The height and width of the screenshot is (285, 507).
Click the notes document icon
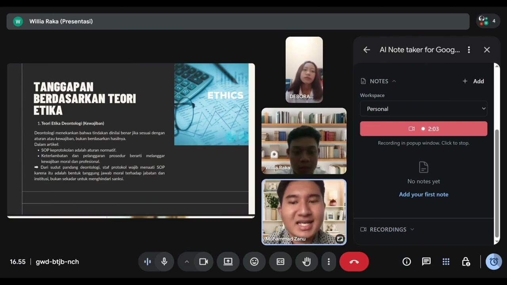click(x=423, y=167)
